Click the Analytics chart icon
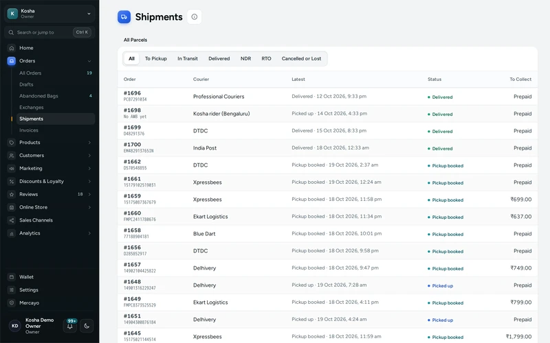The height and width of the screenshot is (343, 550). (12, 233)
